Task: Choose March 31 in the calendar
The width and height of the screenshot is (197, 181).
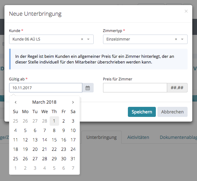Action: point(73,159)
